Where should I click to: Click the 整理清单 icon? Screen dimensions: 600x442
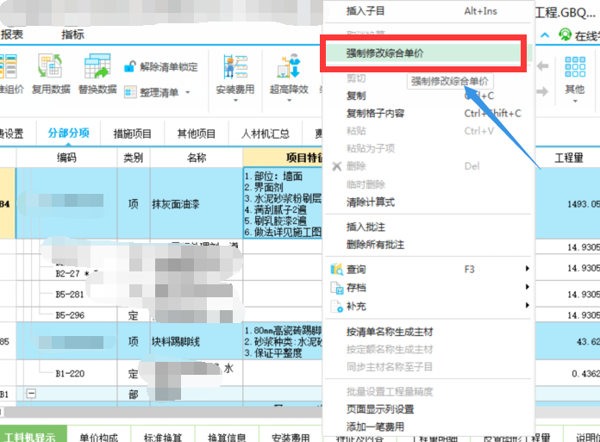[x=130, y=92]
